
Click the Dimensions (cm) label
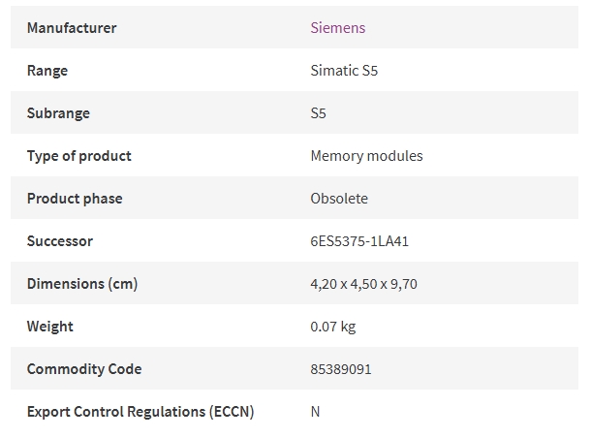click(82, 284)
